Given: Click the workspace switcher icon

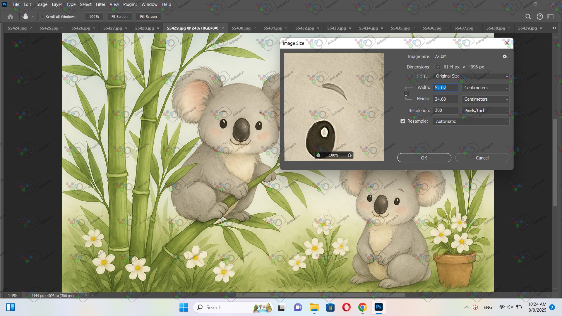Looking at the screenshot, I should 551,17.
